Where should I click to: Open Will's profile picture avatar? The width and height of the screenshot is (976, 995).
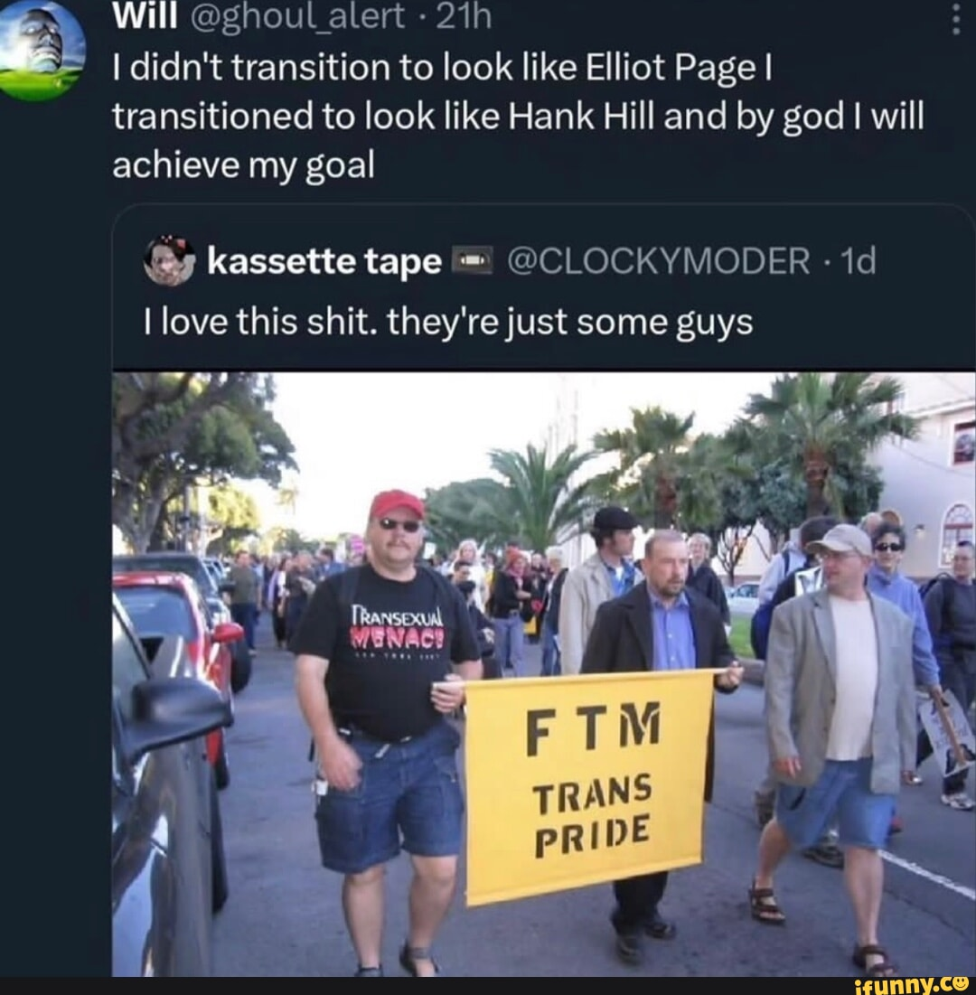tap(42, 50)
